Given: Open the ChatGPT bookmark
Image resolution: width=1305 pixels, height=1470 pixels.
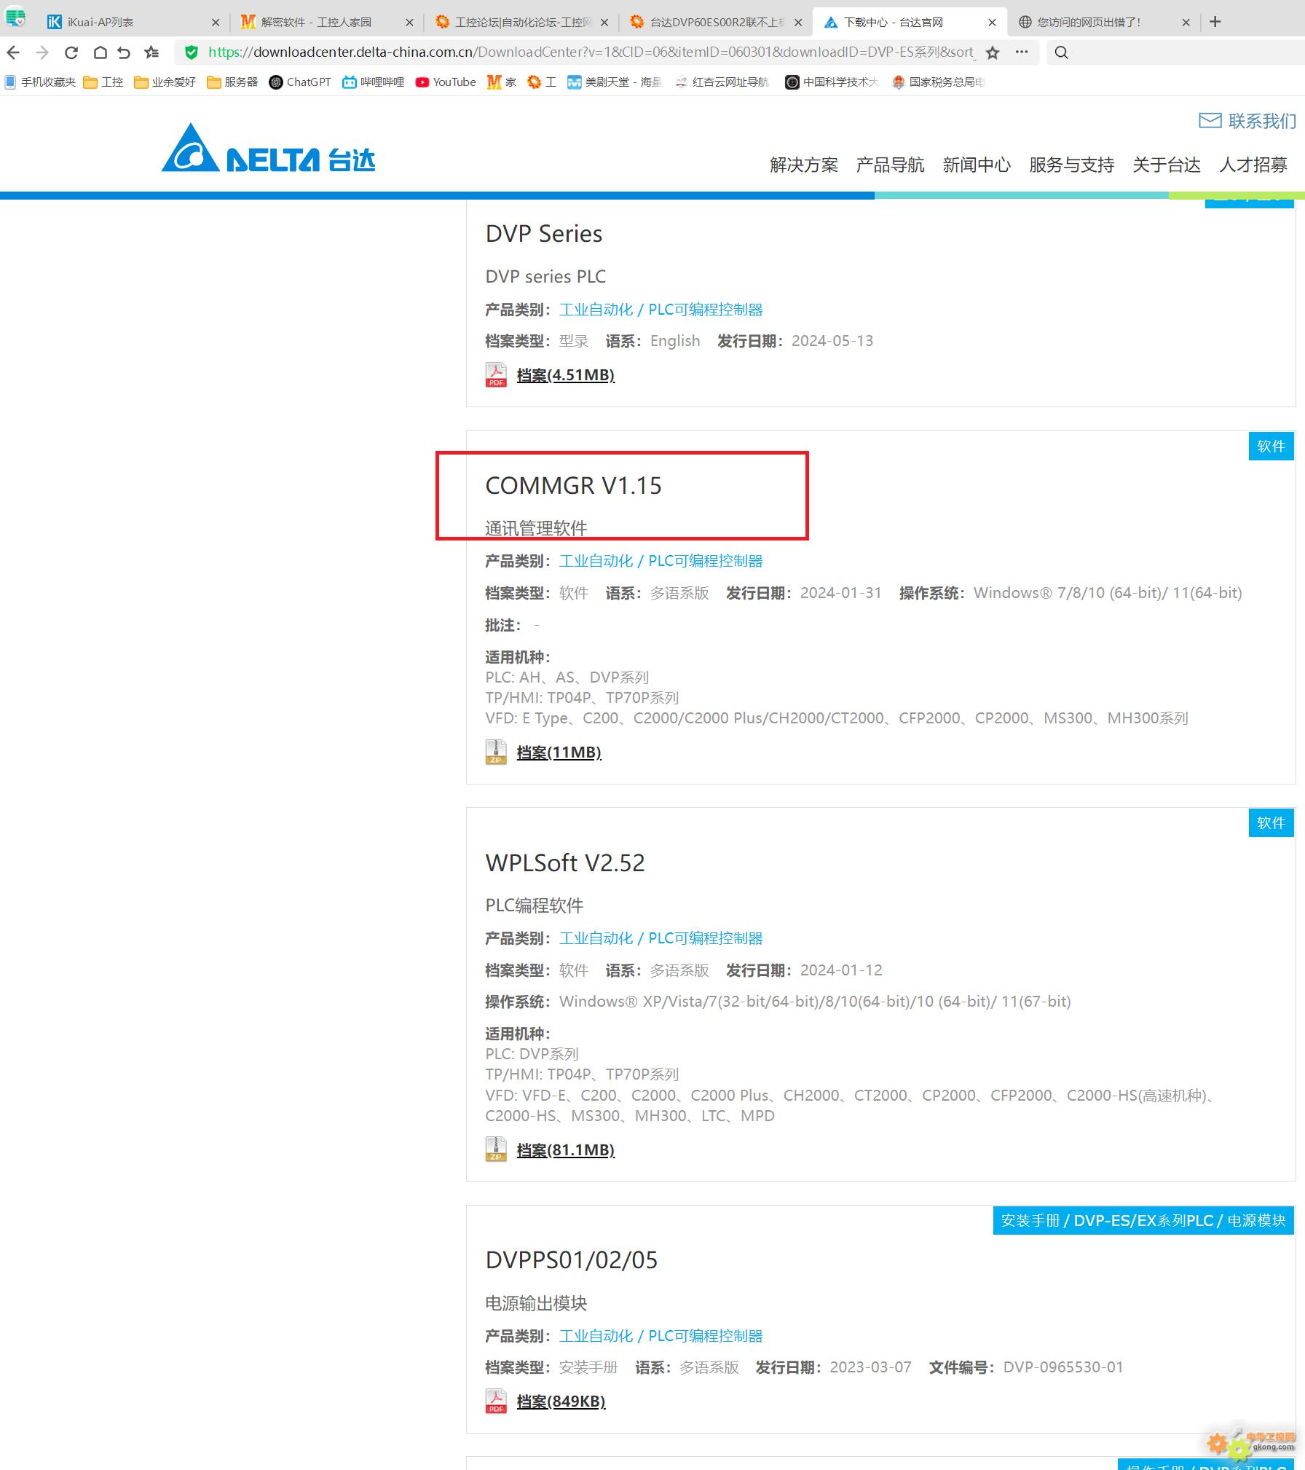Looking at the screenshot, I should click(300, 82).
